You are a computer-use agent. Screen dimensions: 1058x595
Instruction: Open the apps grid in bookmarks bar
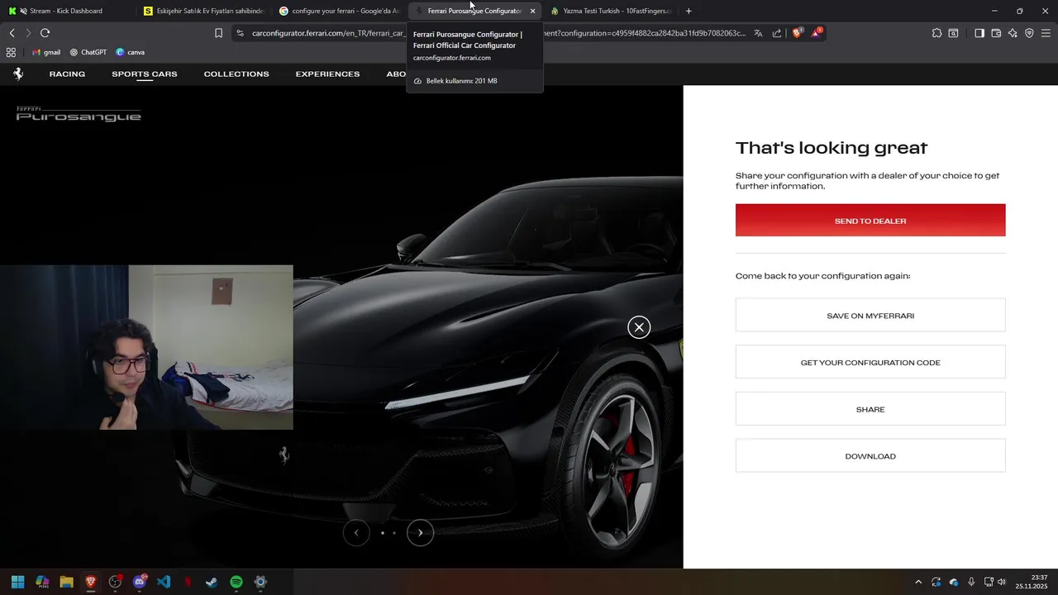(11, 52)
